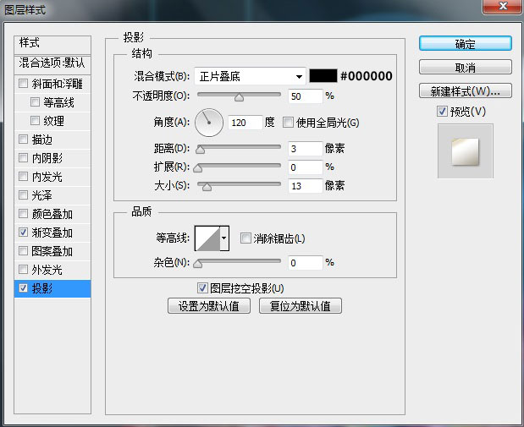Tick the 等高线 sub-option checkbox

(x=35, y=101)
